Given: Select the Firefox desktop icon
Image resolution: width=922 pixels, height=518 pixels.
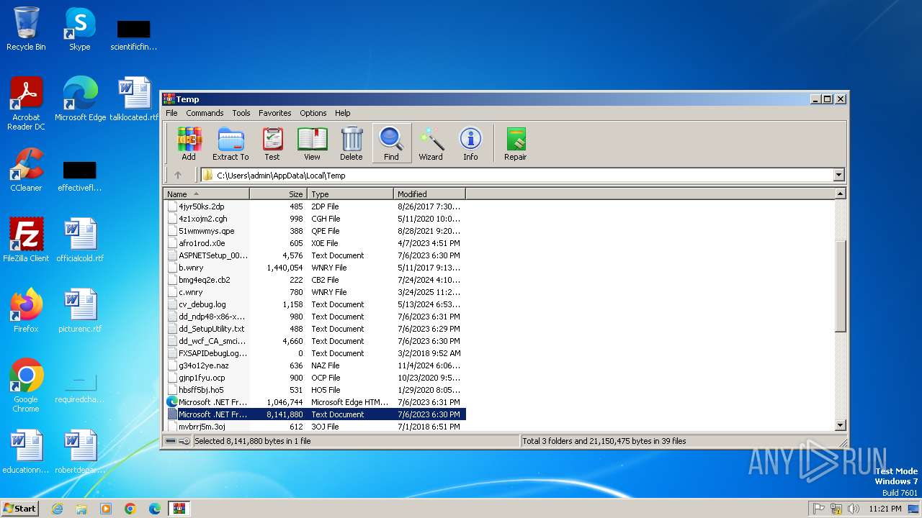Looking at the screenshot, I should 26,311.
